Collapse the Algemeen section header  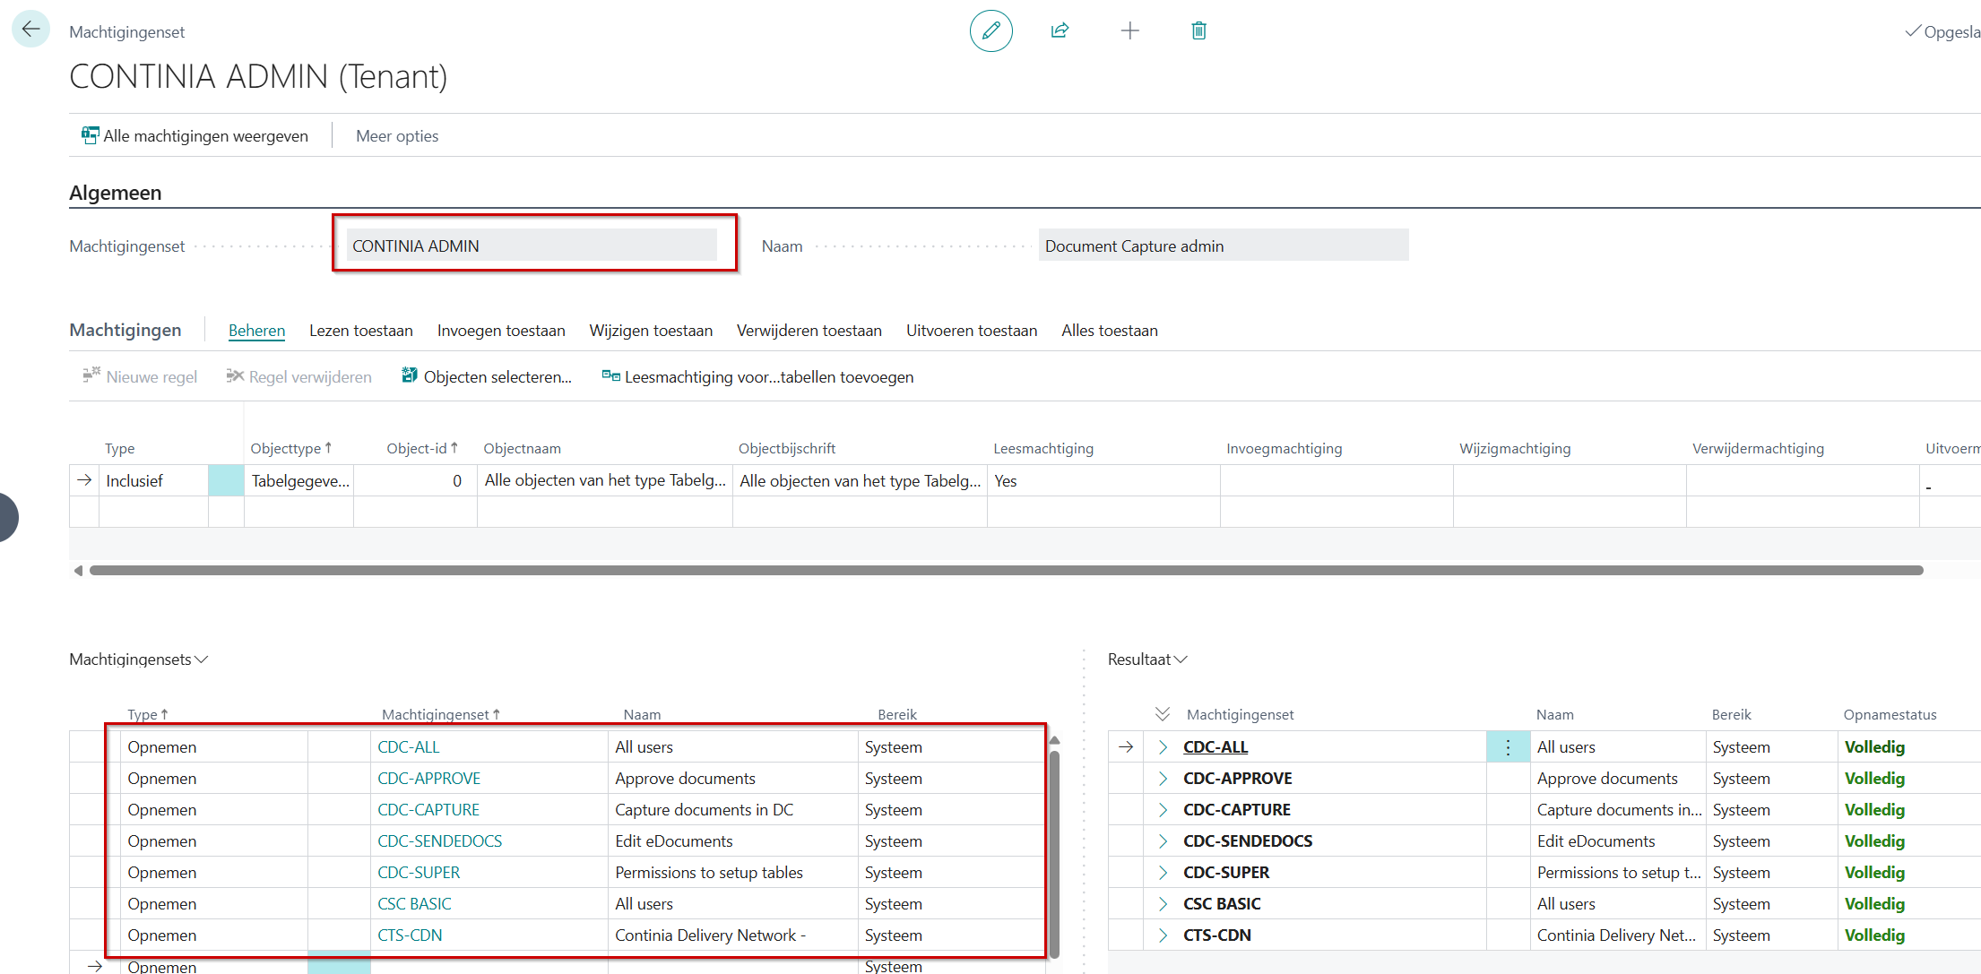coord(116,193)
